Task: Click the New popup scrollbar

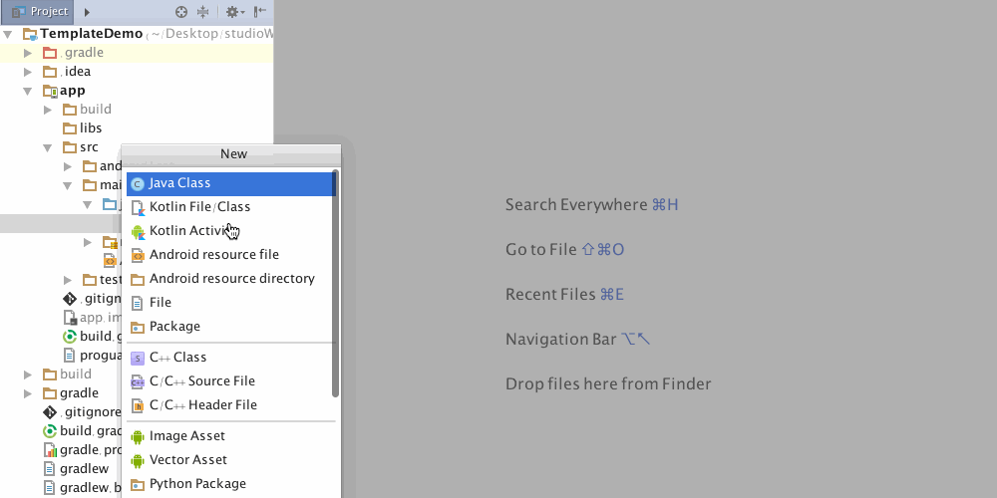Action: (x=336, y=284)
